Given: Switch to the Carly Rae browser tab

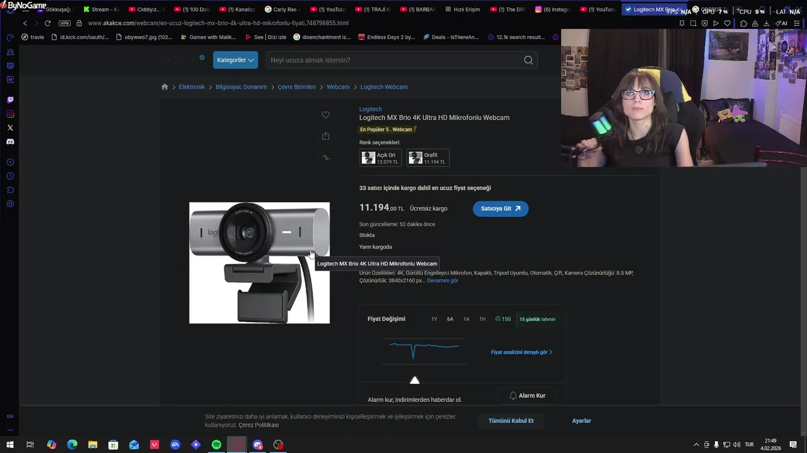Looking at the screenshot, I should tap(282, 9).
